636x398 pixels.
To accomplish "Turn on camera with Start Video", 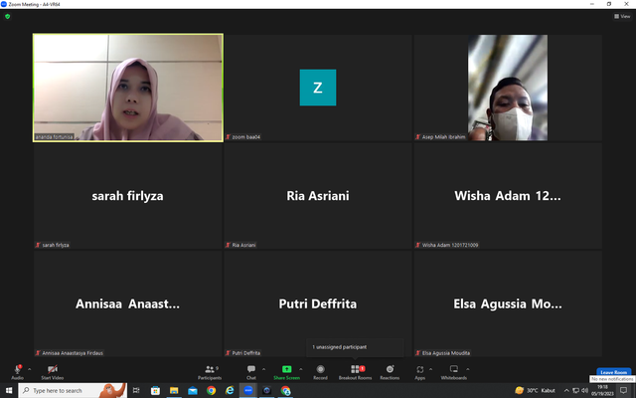I will [53, 371].
